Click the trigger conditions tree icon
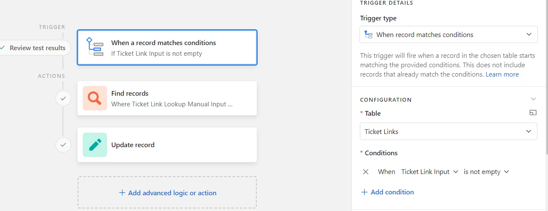 click(95, 47)
